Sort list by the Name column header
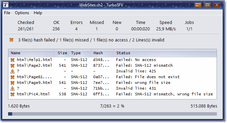 32,53
